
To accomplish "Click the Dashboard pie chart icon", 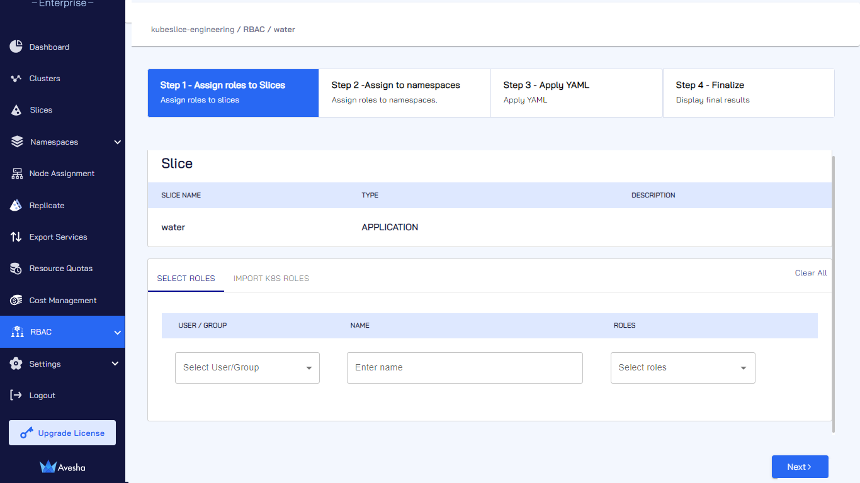I will 16,47.
